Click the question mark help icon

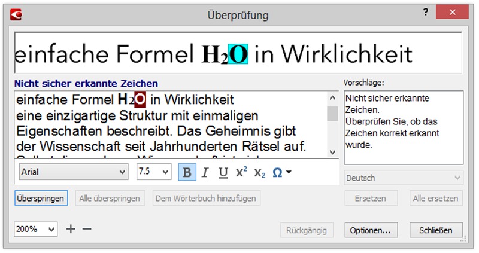click(426, 13)
